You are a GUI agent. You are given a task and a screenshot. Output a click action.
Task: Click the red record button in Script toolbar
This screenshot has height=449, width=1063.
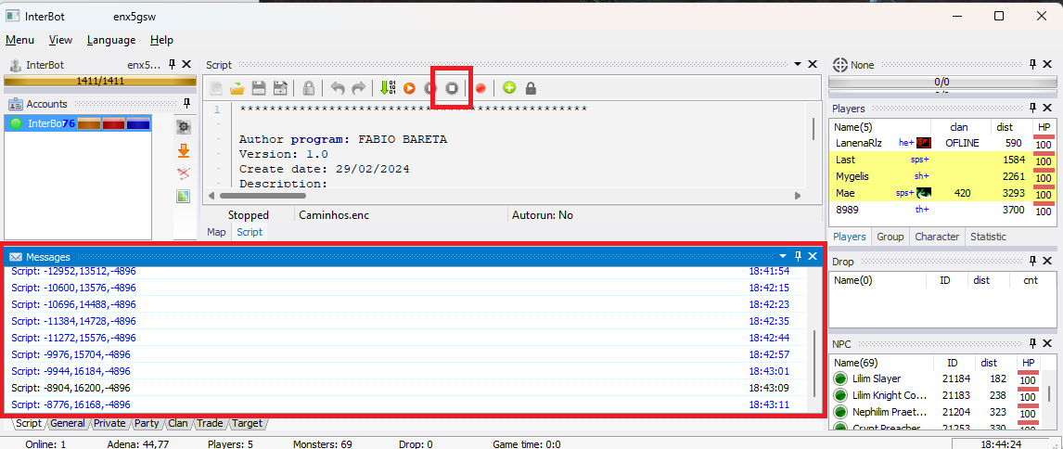(x=480, y=88)
